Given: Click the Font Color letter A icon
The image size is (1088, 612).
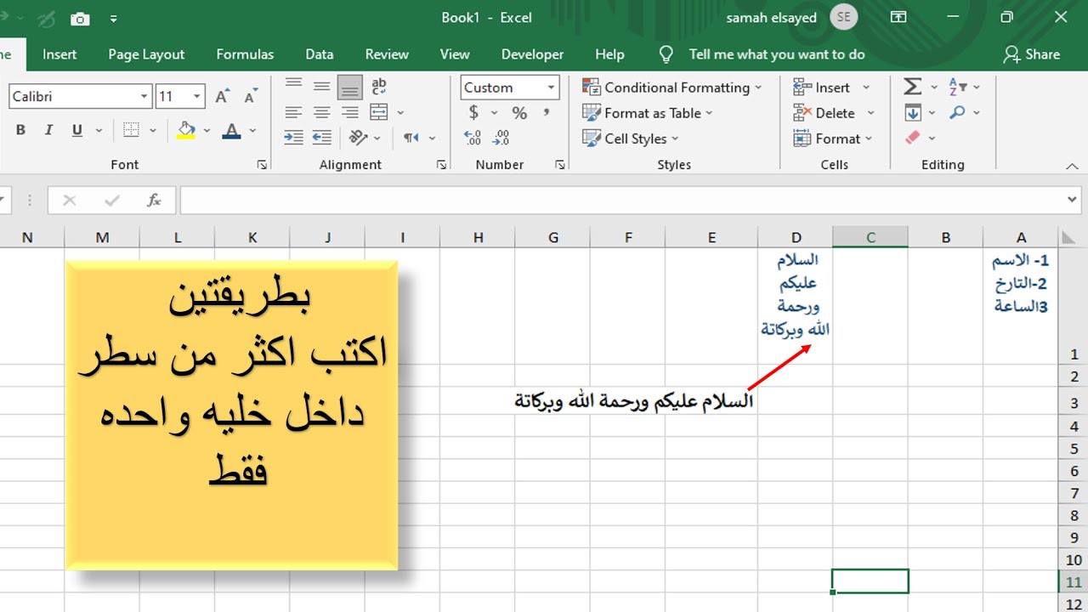Looking at the screenshot, I should point(231,130).
